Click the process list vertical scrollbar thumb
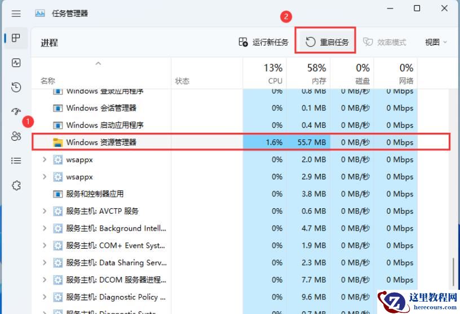This screenshot has height=314, width=460. pyautogui.click(x=453, y=273)
